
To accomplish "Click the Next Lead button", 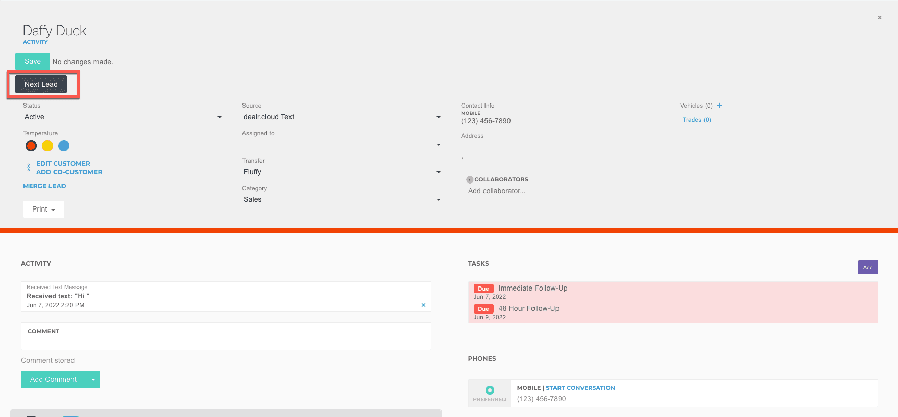I will [41, 85].
